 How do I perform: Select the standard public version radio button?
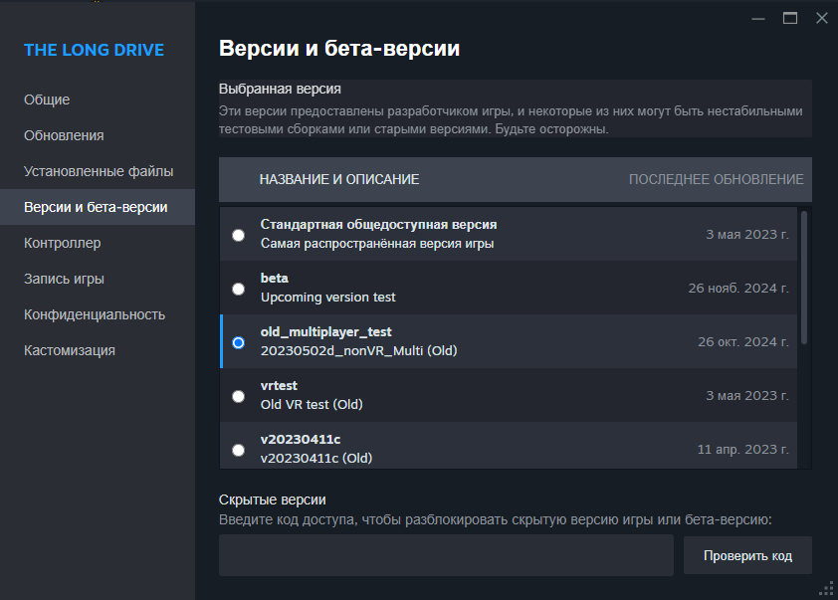[x=238, y=235]
